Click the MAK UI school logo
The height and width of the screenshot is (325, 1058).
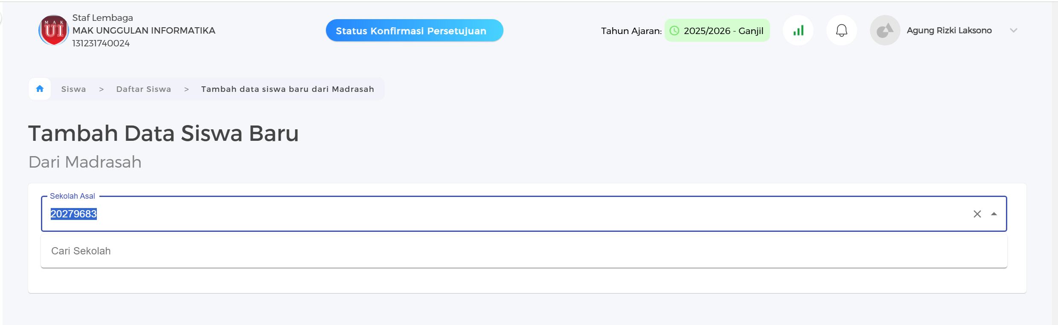[x=54, y=30]
